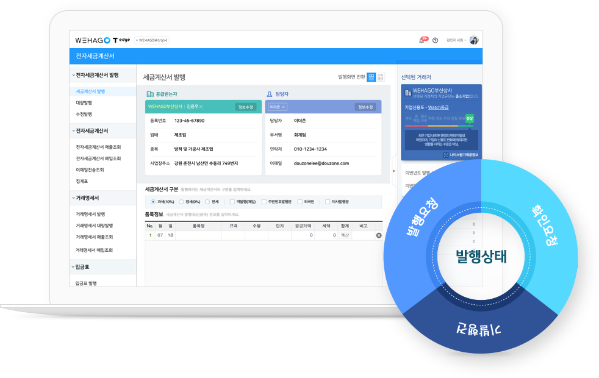Open the user profile avatar

(474, 40)
